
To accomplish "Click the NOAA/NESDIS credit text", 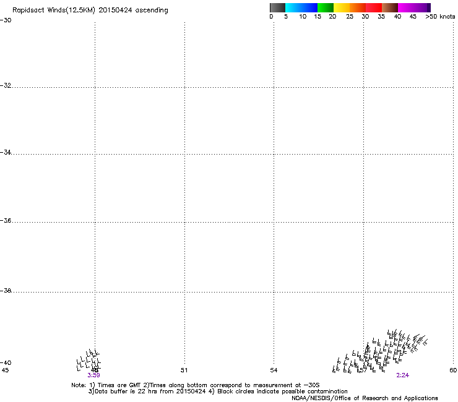I will [365, 398].
